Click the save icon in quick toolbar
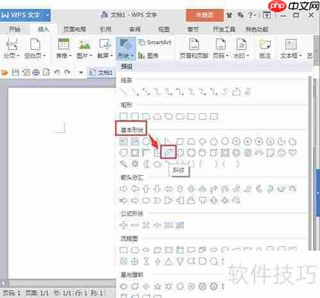The width and height of the screenshot is (320, 298). (x=15, y=73)
